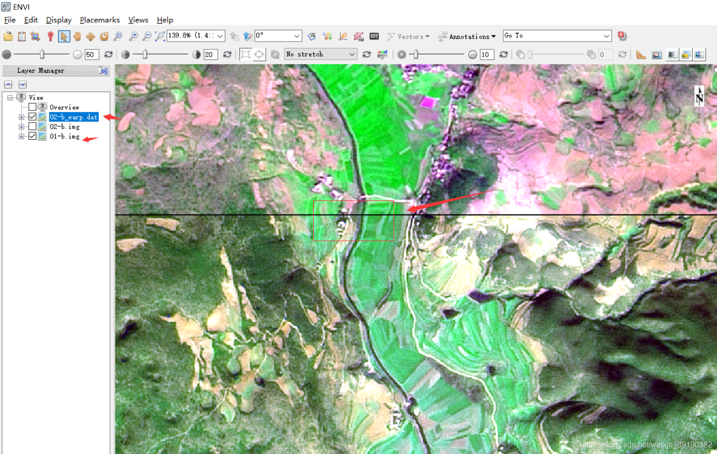
Task: Uncheck the 01-b.img layer checkbox
Action: (x=32, y=136)
